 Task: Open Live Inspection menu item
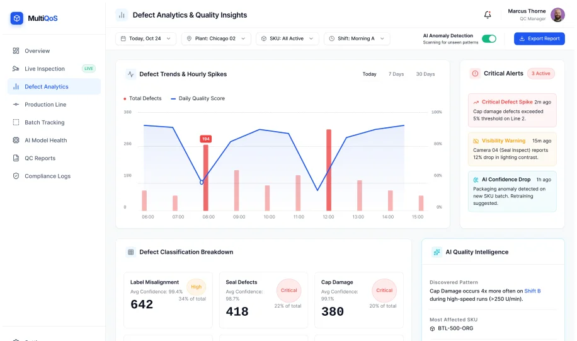click(54, 69)
